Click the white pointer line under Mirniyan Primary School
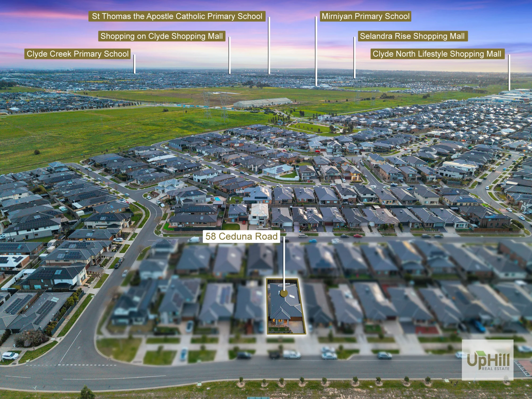Screen dimensions: 532x399 coord(316,51)
